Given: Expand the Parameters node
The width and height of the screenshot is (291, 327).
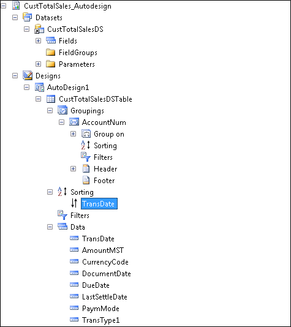Looking at the screenshot, I should click(38, 64).
